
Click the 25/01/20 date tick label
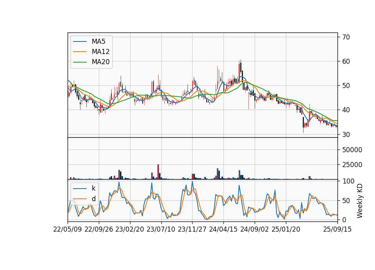[286, 229]
